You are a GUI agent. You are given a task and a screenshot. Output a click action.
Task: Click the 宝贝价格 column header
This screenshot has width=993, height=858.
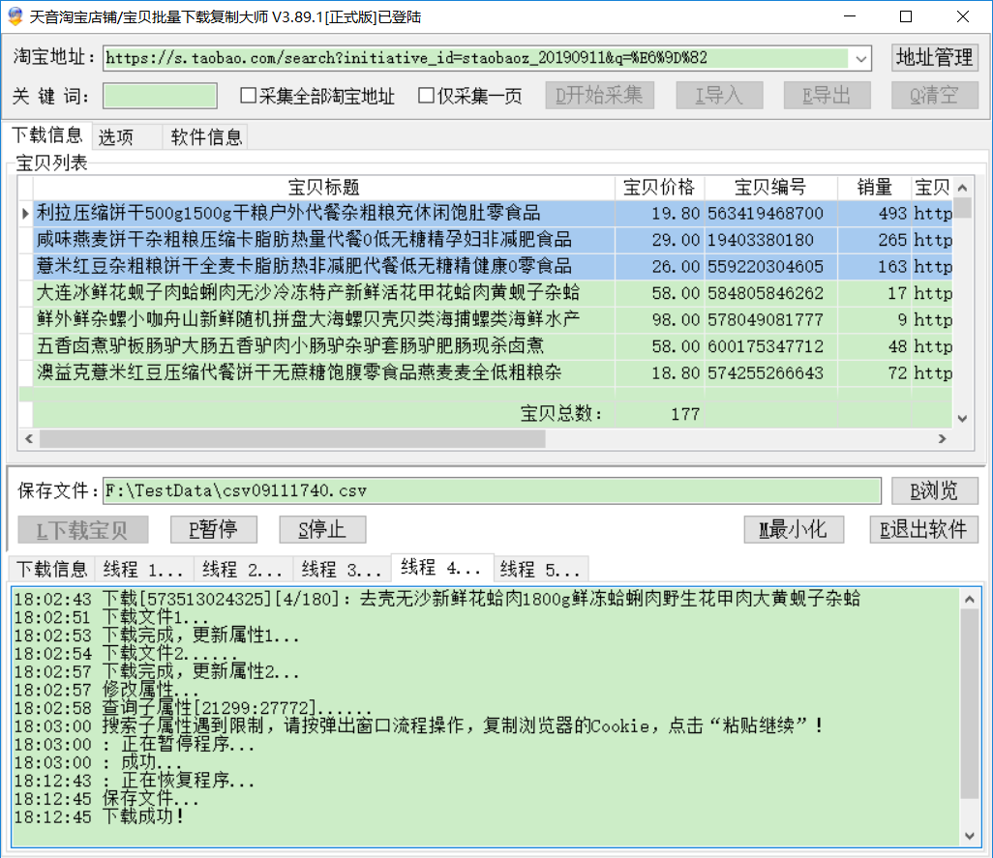click(659, 188)
